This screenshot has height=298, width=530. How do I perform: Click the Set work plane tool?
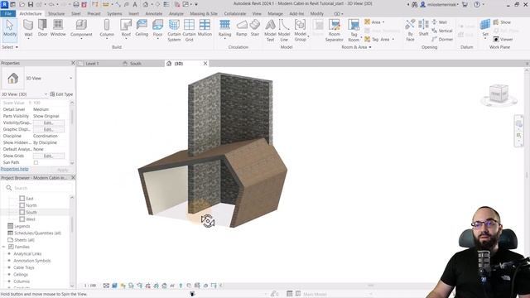(485, 28)
